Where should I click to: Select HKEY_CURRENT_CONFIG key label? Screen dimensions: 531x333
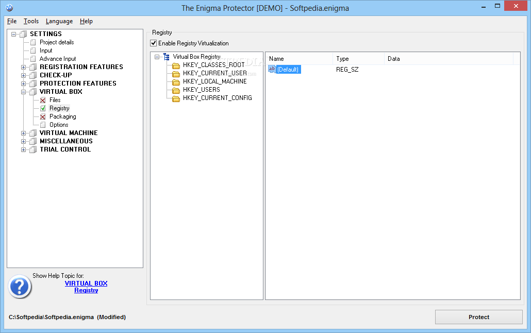coord(218,98)
